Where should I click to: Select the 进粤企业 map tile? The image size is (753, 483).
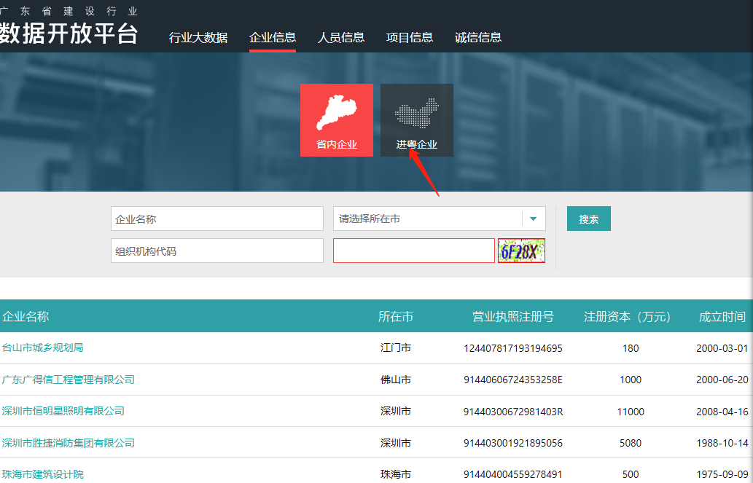(x=417, y=120)
